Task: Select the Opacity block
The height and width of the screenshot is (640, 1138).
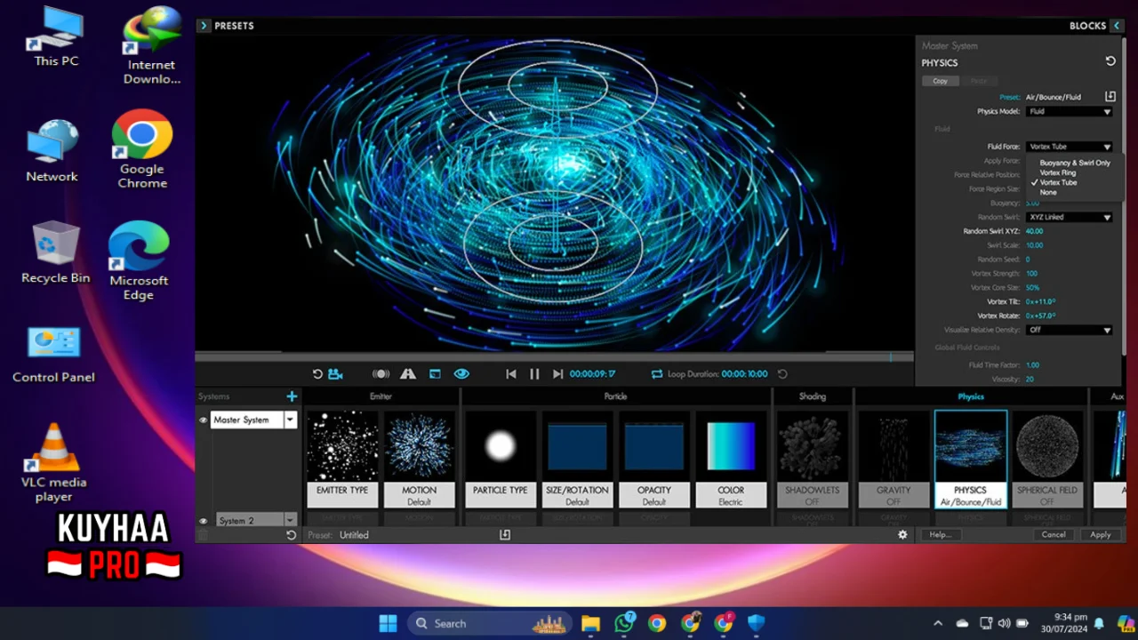Action: (653, 459)
